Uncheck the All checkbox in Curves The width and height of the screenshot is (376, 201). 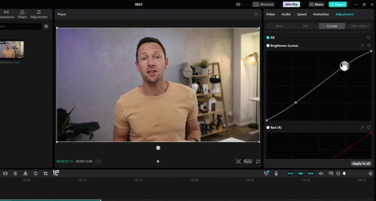pyautogui.click(x=268, y=38)
